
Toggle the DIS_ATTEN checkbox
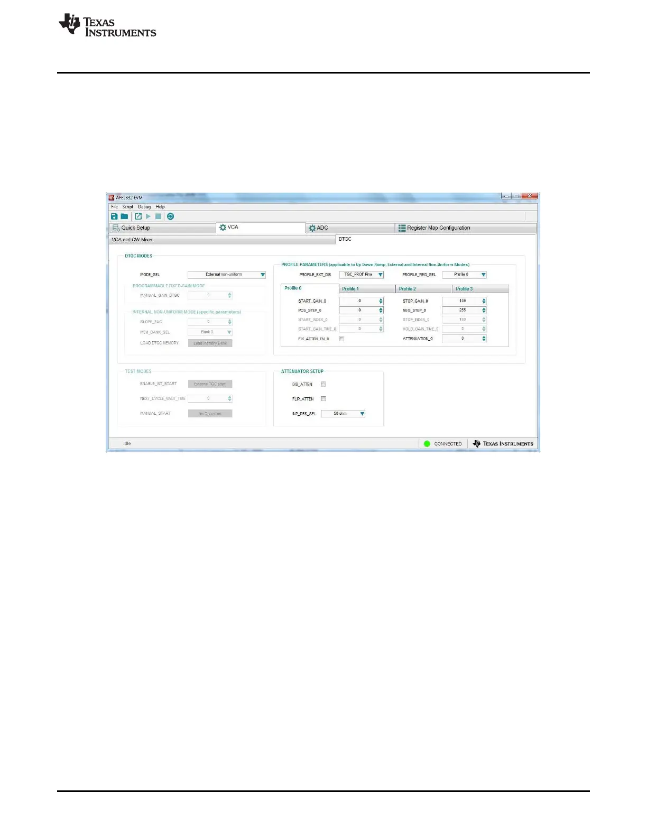[x=323, y=385]
